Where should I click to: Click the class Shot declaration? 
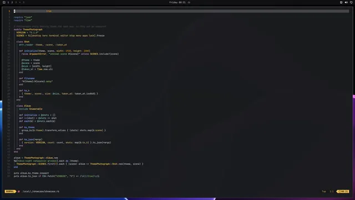click(x=23, y=42)
